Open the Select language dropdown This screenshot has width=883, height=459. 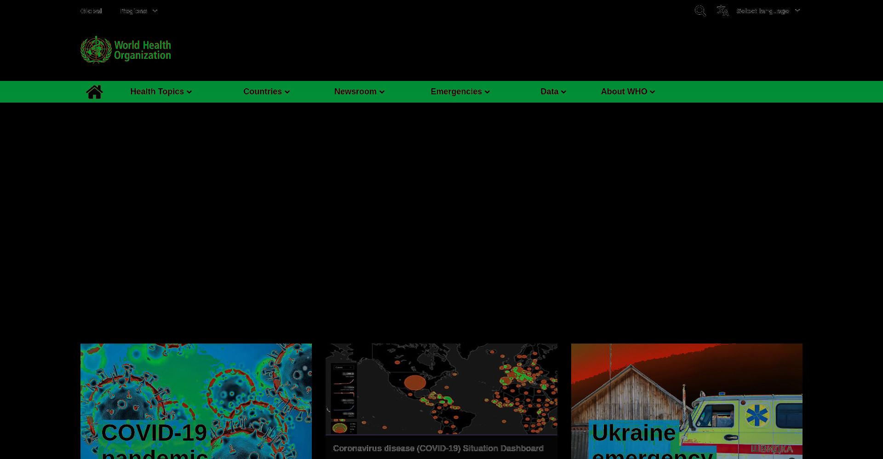coord(768,11)
